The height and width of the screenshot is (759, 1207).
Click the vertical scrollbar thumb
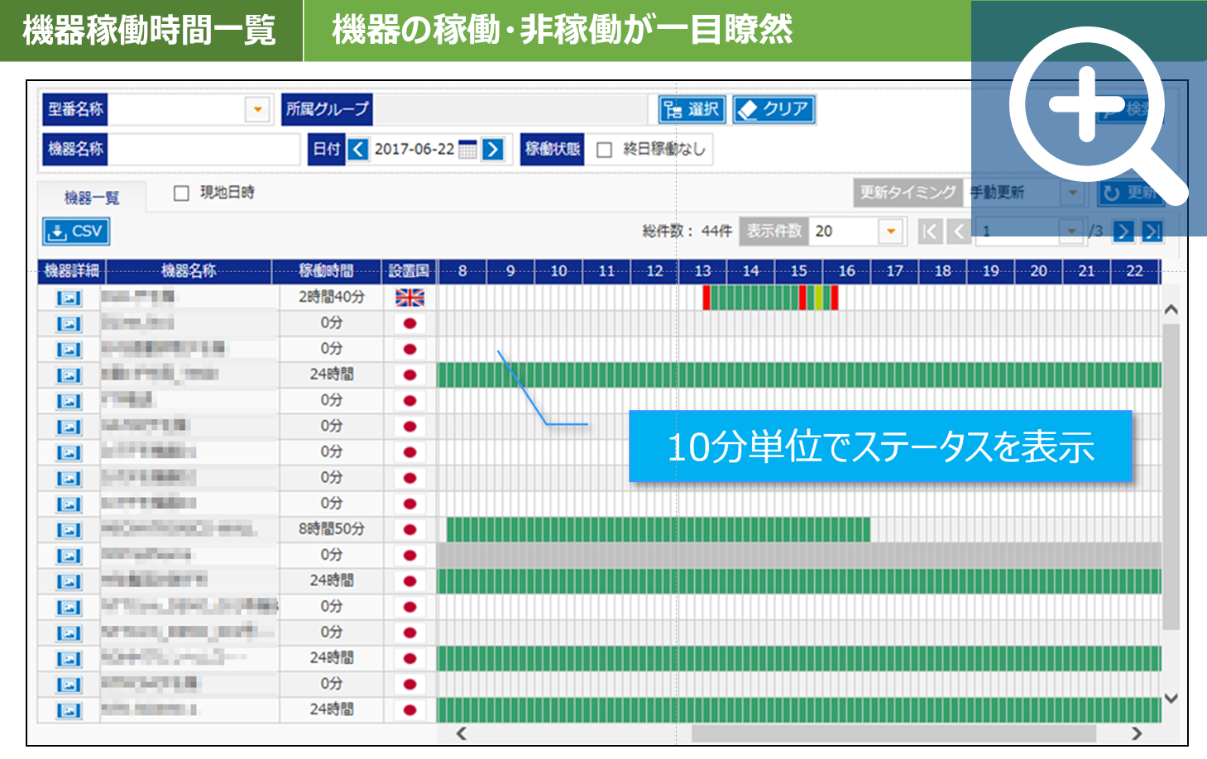1171,477
